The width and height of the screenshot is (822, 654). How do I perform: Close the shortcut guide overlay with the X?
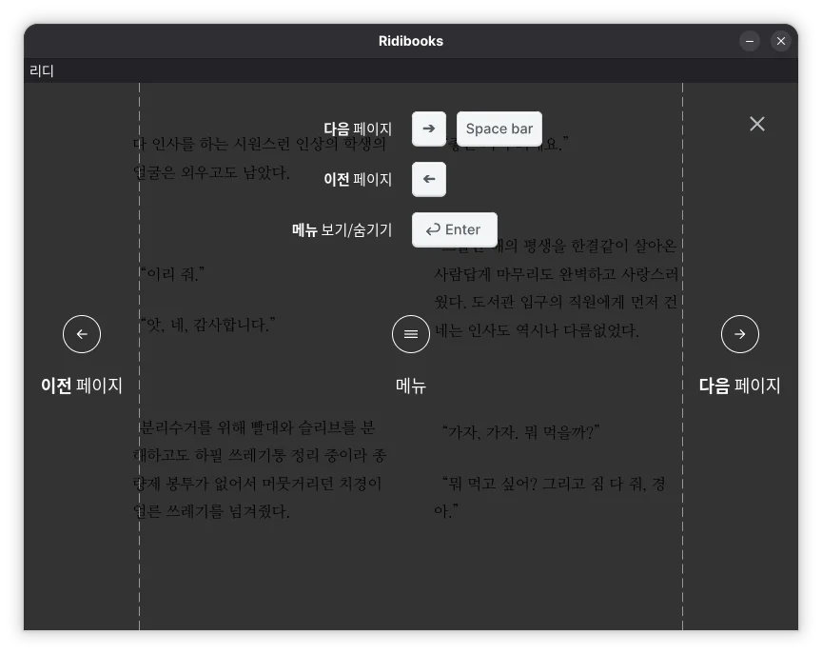(757, 124)
